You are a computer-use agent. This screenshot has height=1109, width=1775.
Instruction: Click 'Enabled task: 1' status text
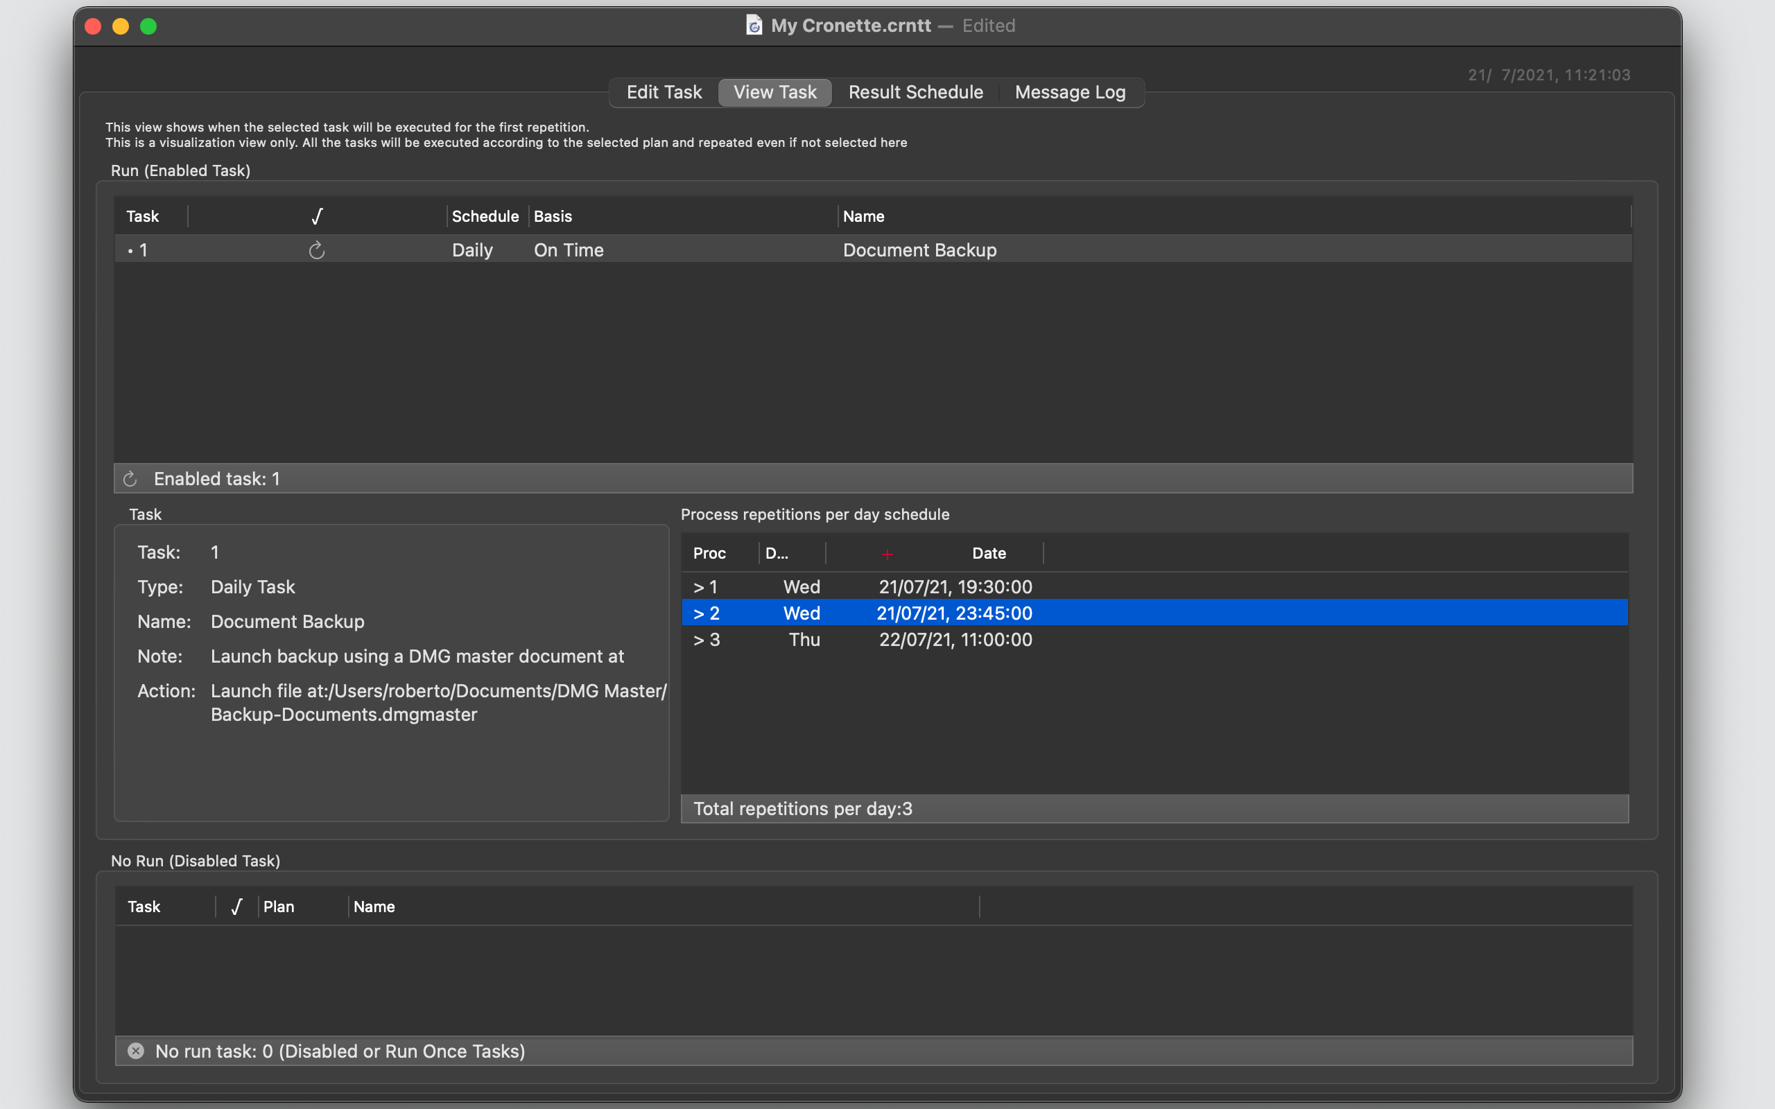click(x=216, y=479)
